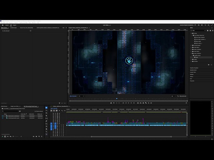This screenshot has height=160, width=214.
Task: Switch to Media Browser tab
Action: pyautogui.click(x=4, y=106)
